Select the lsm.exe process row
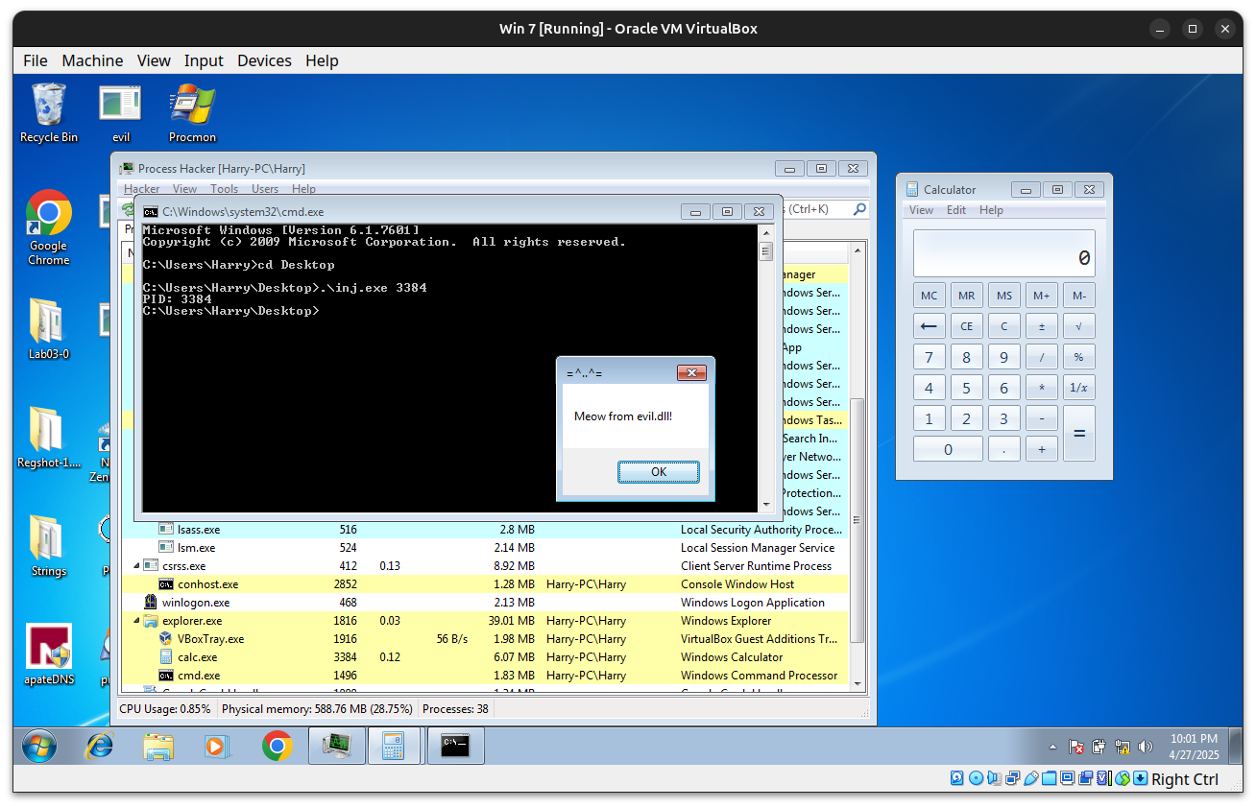Image resolution: width=1256 pixels, height=808 pixels. (x=485, y=548)
